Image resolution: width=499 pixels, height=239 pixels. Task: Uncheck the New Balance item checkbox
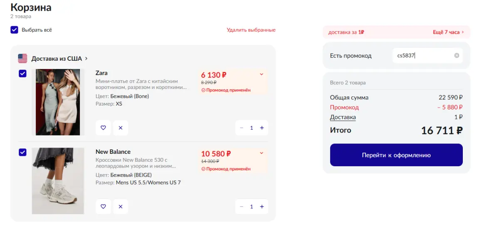pyautogui.click(x=22, y=152)
